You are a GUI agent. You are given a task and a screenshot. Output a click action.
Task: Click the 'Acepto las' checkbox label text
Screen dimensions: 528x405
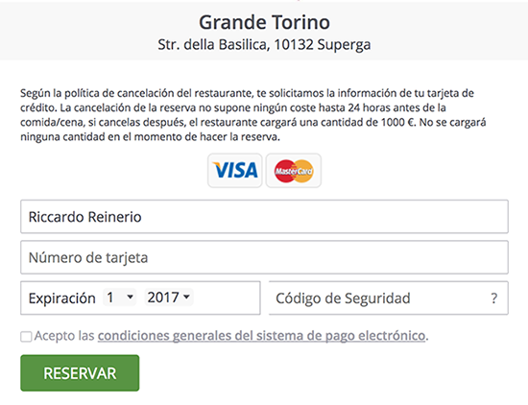tap(64, 336)
